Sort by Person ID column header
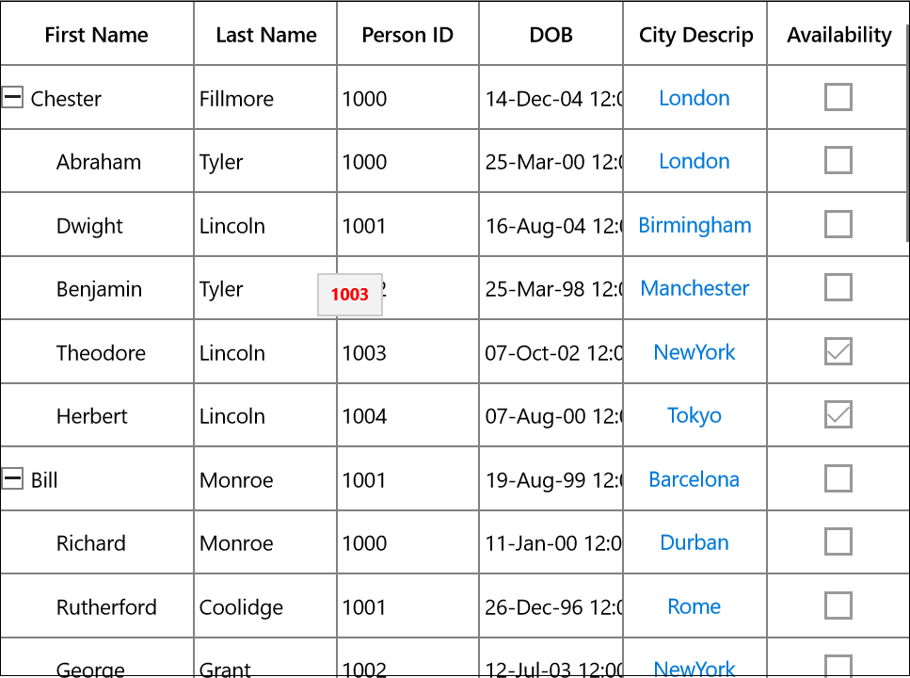 (x=407, y=34)
